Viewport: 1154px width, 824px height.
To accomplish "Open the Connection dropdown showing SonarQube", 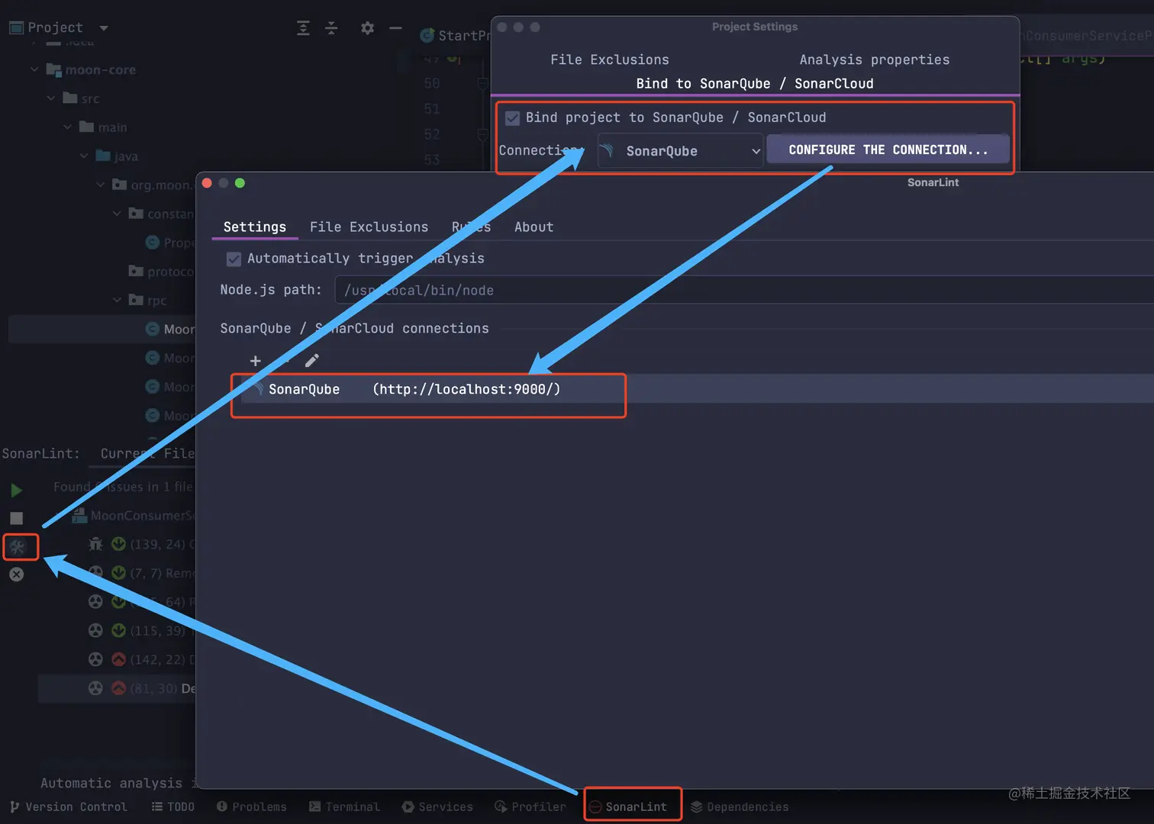I will click(x=680, y=151).
